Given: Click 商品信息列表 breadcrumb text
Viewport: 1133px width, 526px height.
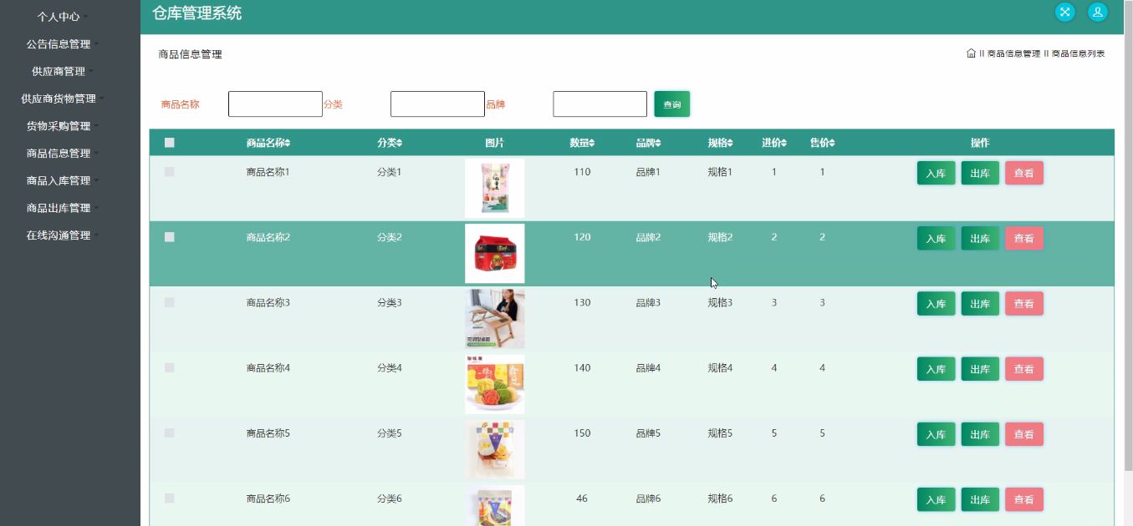Looking at the screenshot, I should (x=1078, y=53).
